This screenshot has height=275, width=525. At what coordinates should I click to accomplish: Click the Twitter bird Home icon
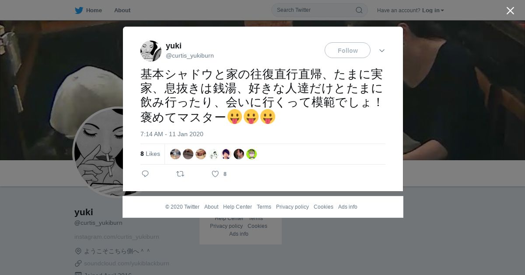coord(79,10)
